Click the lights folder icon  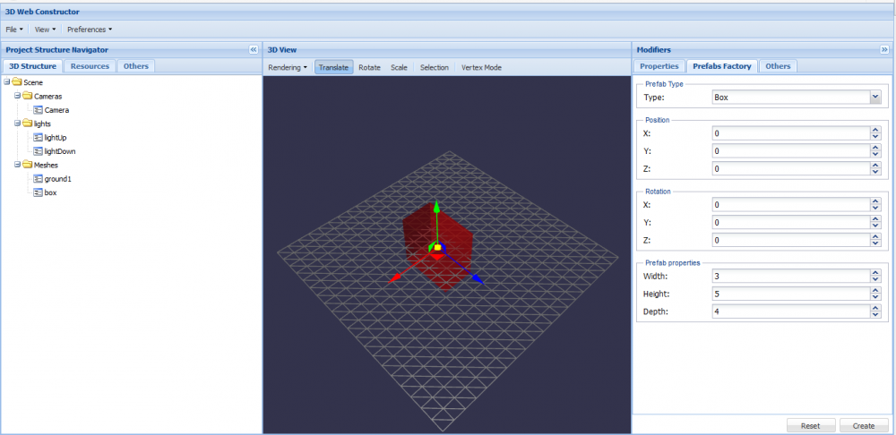28,124
